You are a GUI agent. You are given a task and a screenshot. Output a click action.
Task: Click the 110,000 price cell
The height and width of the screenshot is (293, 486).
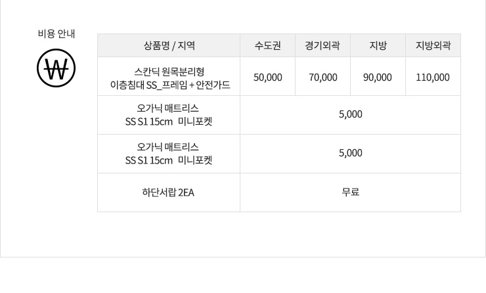(x=433, y=78)
